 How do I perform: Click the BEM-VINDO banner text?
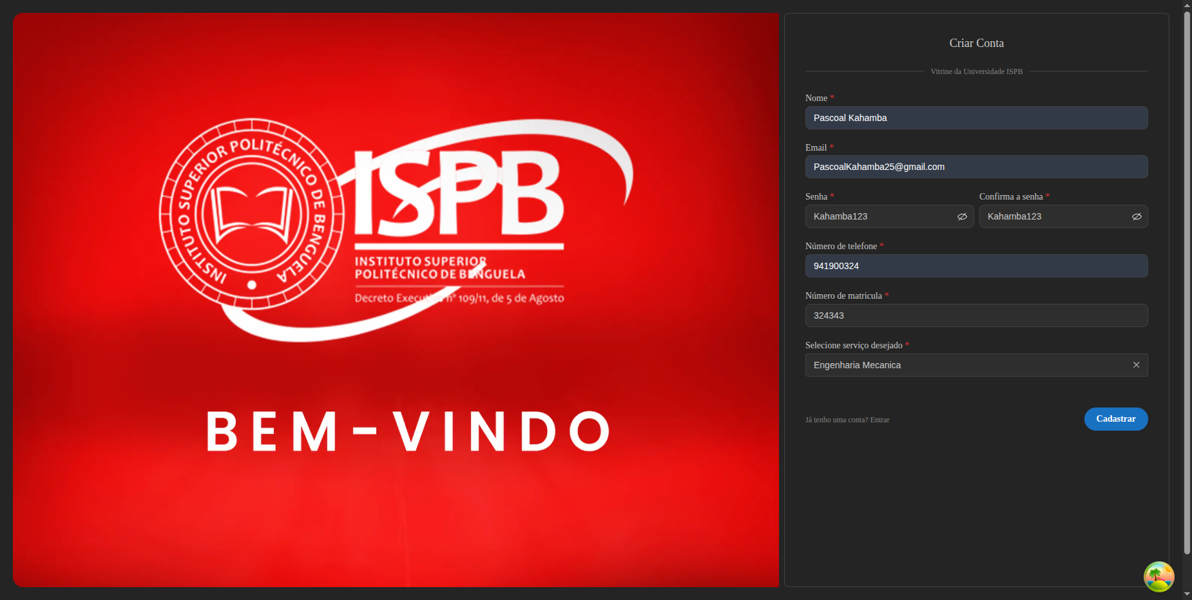pos(408,431)
